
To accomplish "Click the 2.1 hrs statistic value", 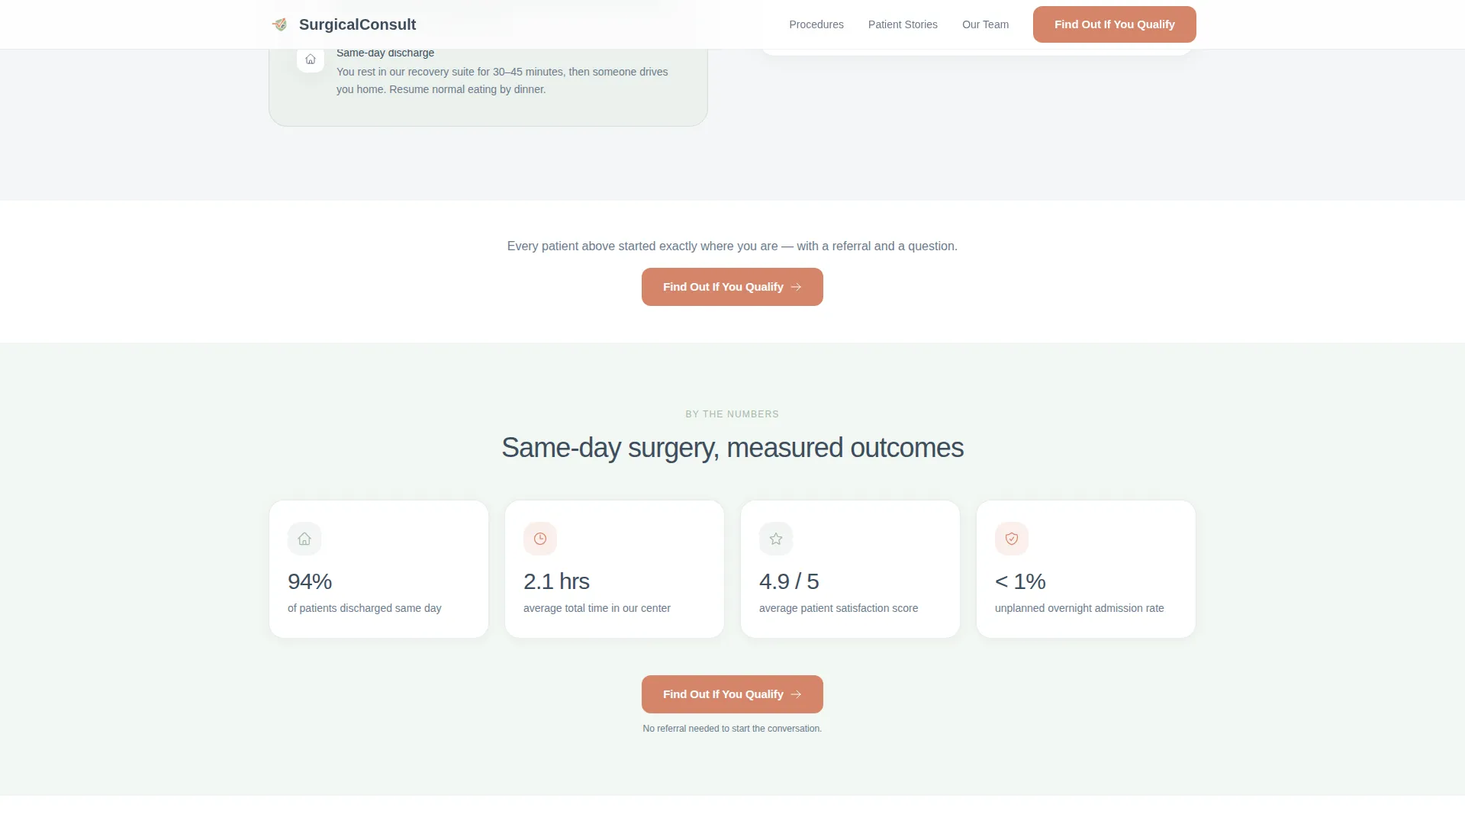I will tap(556, 581).
